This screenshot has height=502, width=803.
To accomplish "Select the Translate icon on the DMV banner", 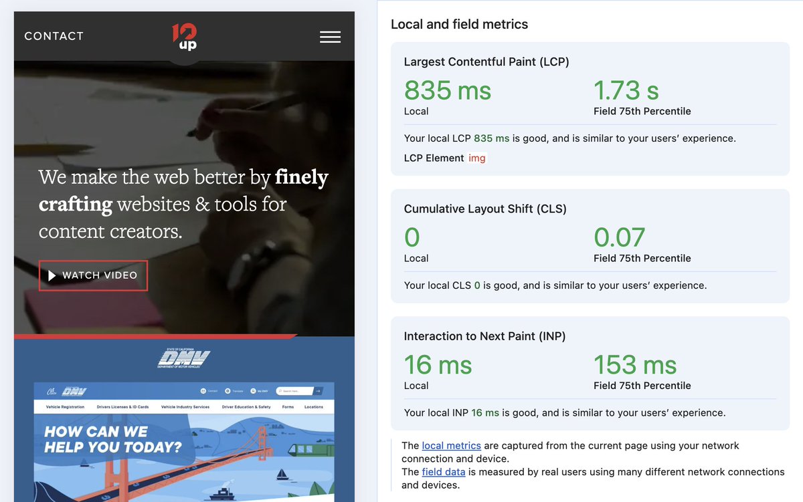I will (x=226, y=391).
